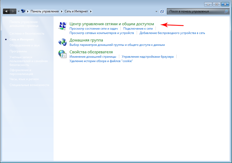The width and height of the screenshot is (232, 163).
Task: Open the recent pages dropdown arrow
Action: coord(19,12)
